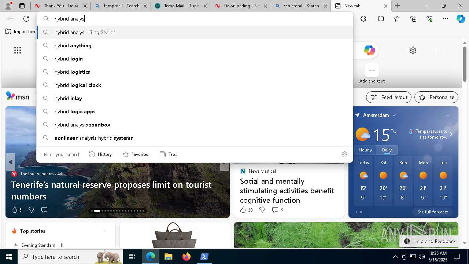Open the Help and Feedback button
The image size is (469, 264).
point(429,241)
